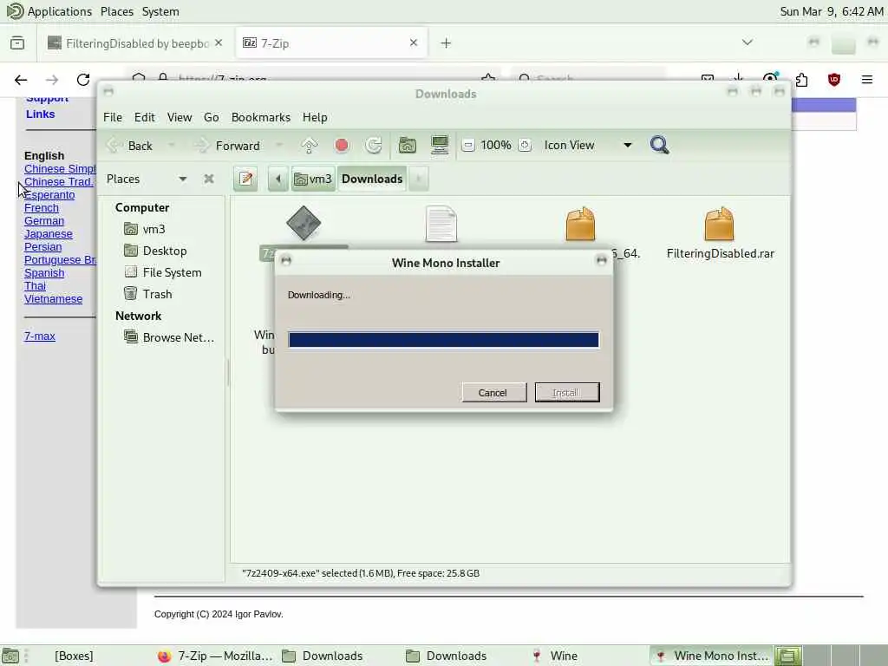Click the red Stop loading icon

tap(342, 146)
